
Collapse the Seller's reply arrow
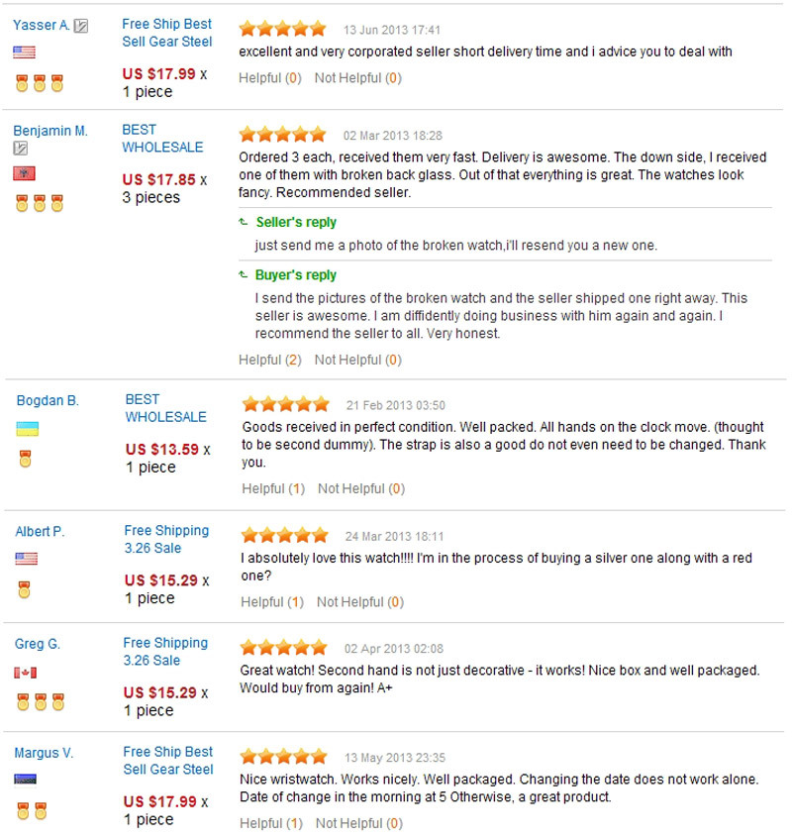point(244,222)
